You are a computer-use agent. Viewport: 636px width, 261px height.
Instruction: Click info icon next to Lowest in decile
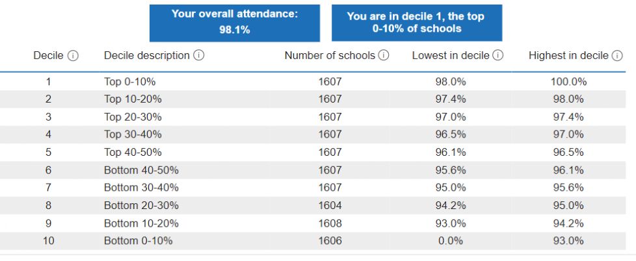click(x=498, y=55)
